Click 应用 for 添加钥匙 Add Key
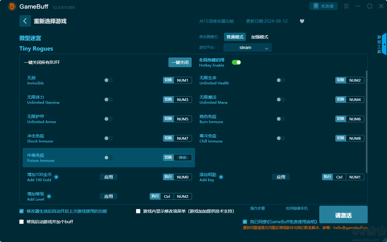387x242 pixels. [x=281, y=177]
